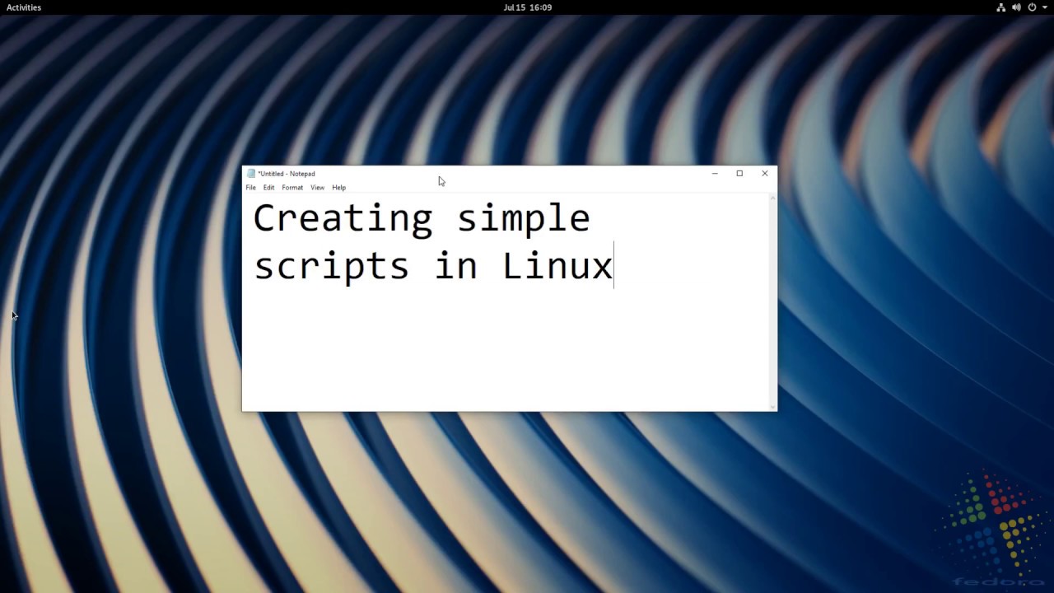Click the word 'scripts' in the text
Viewport: 1054px width, 593px height.
pyautogui.click(x=331, y=268)
